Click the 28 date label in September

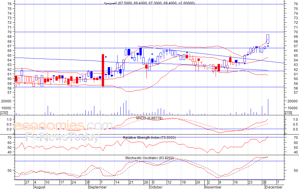click(146, 182)
